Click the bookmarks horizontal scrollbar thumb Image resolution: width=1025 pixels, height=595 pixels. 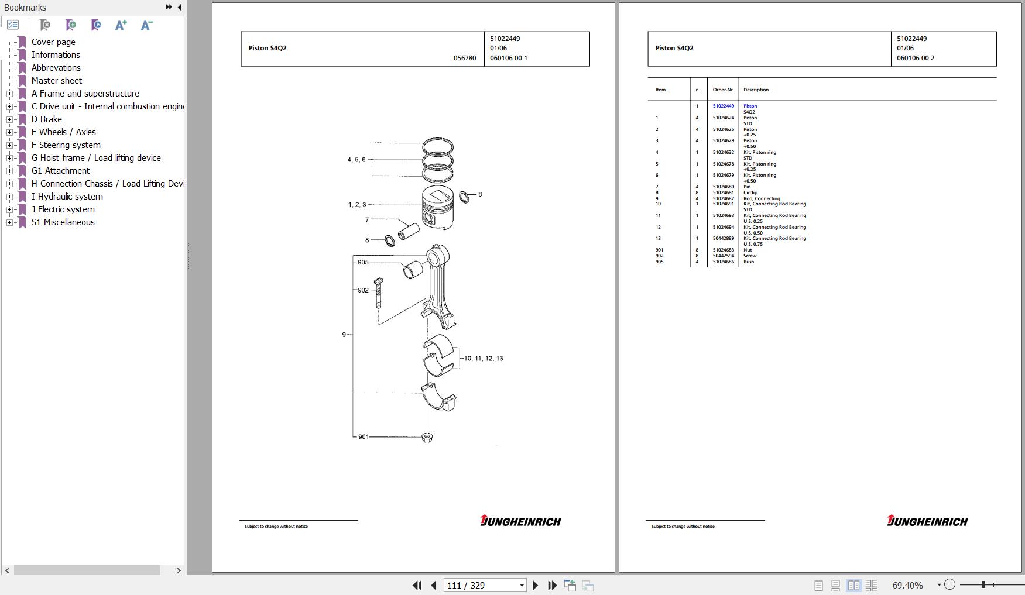(x=87, y=570)
